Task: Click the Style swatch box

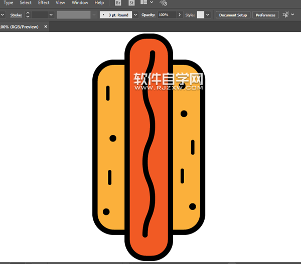Action: tap(201, 15)
